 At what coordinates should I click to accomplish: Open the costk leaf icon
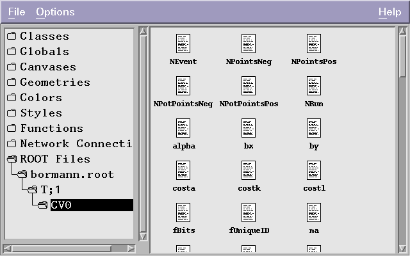pos(249,170)
